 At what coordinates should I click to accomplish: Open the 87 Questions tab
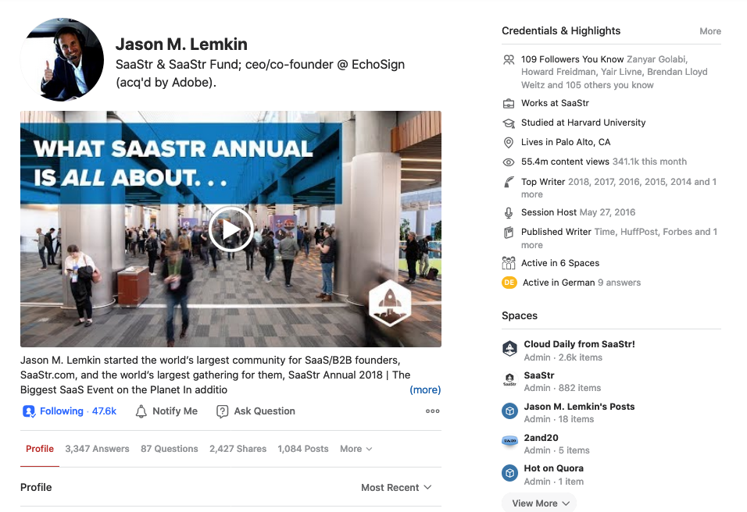pyautogui.click(x=169, y=449)
